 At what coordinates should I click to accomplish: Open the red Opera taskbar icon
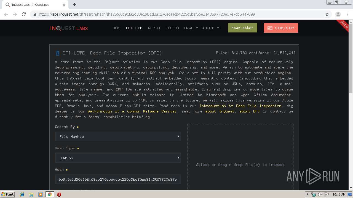[x=59, y=194]
